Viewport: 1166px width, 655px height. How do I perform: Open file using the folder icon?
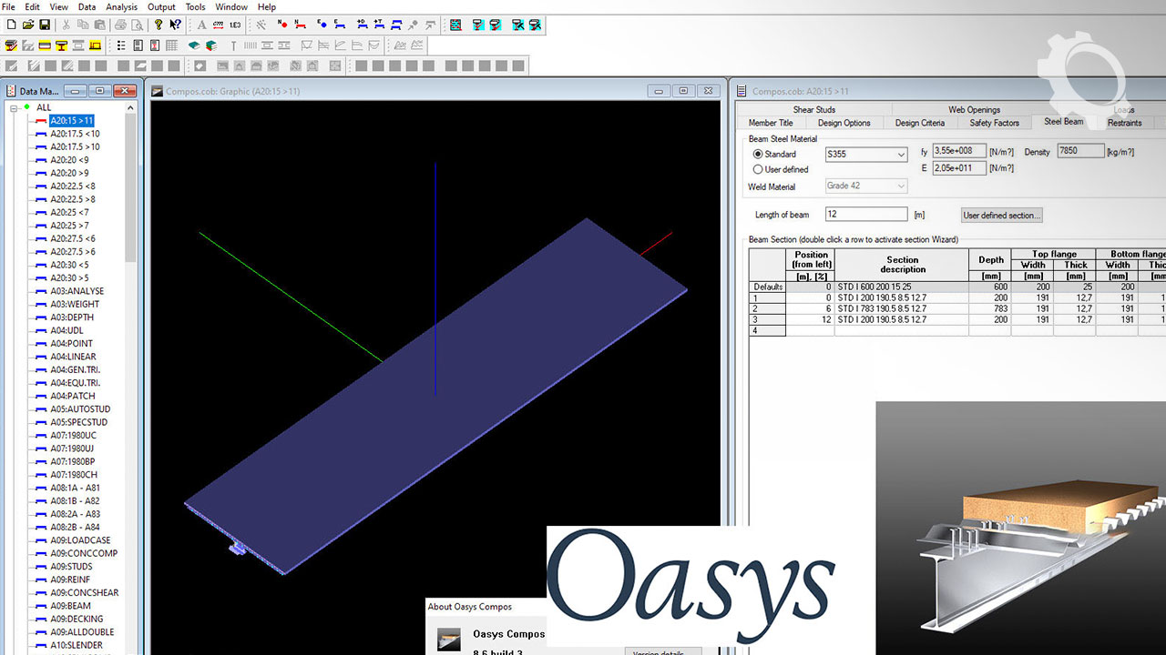point(28,25)
